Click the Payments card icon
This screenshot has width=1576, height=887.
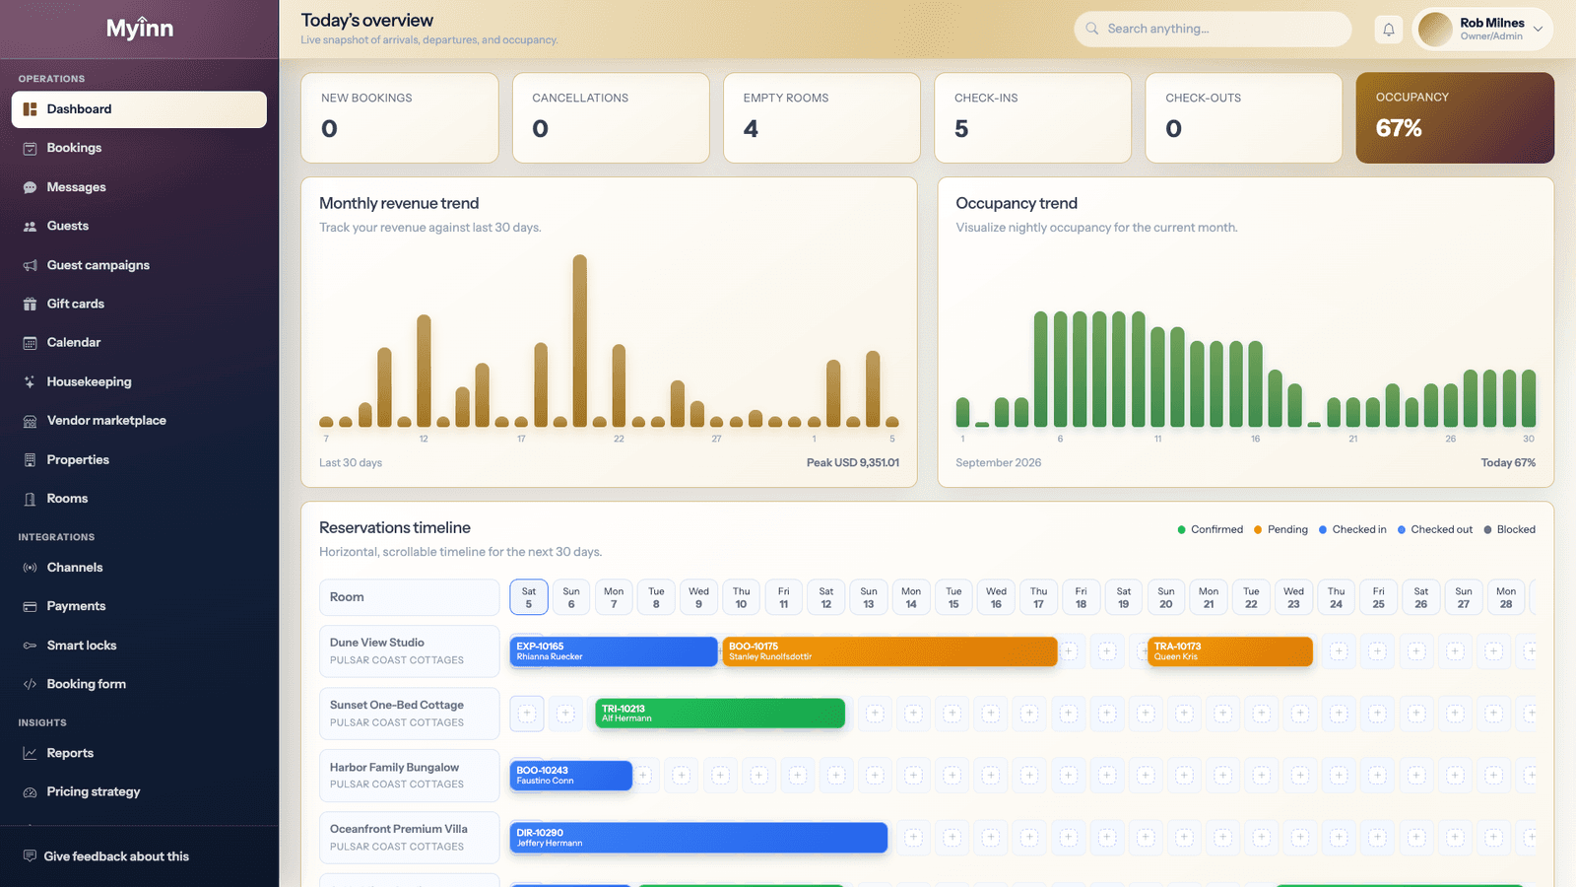pyautogui.click(x=30, y=606)
